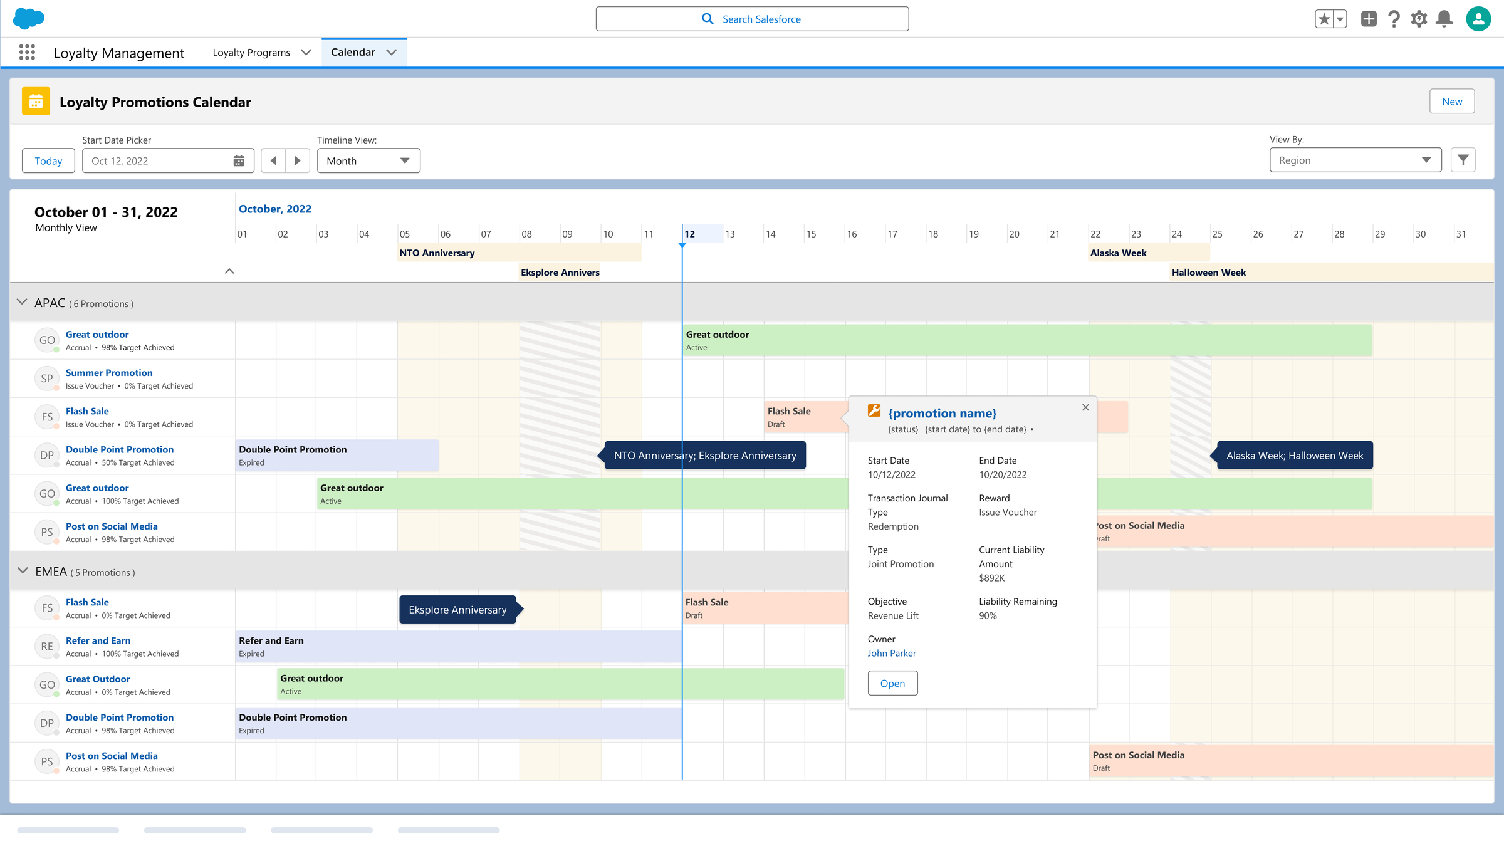
Task: Click the Search Salesforce field
Action: (752, 19)
